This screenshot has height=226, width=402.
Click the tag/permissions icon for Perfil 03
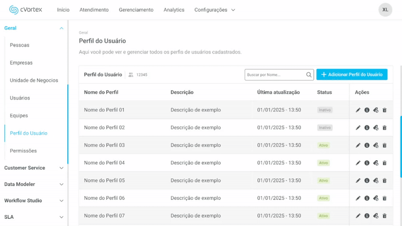point(375,145)
